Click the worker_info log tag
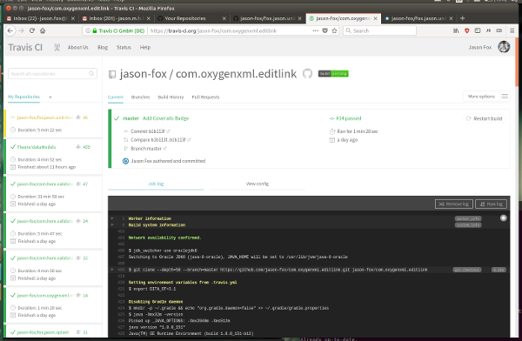The height and width of the screenshot is (341, 522). 468,218
